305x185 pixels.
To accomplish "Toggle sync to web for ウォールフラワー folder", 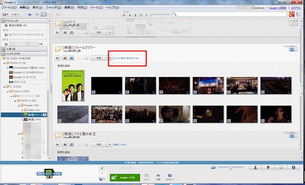I will pyautogui.click(x=294, y=50).
